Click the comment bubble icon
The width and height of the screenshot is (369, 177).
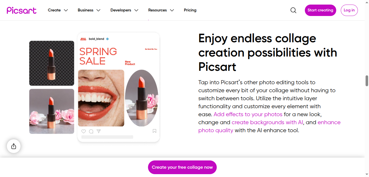coord(91,131)
